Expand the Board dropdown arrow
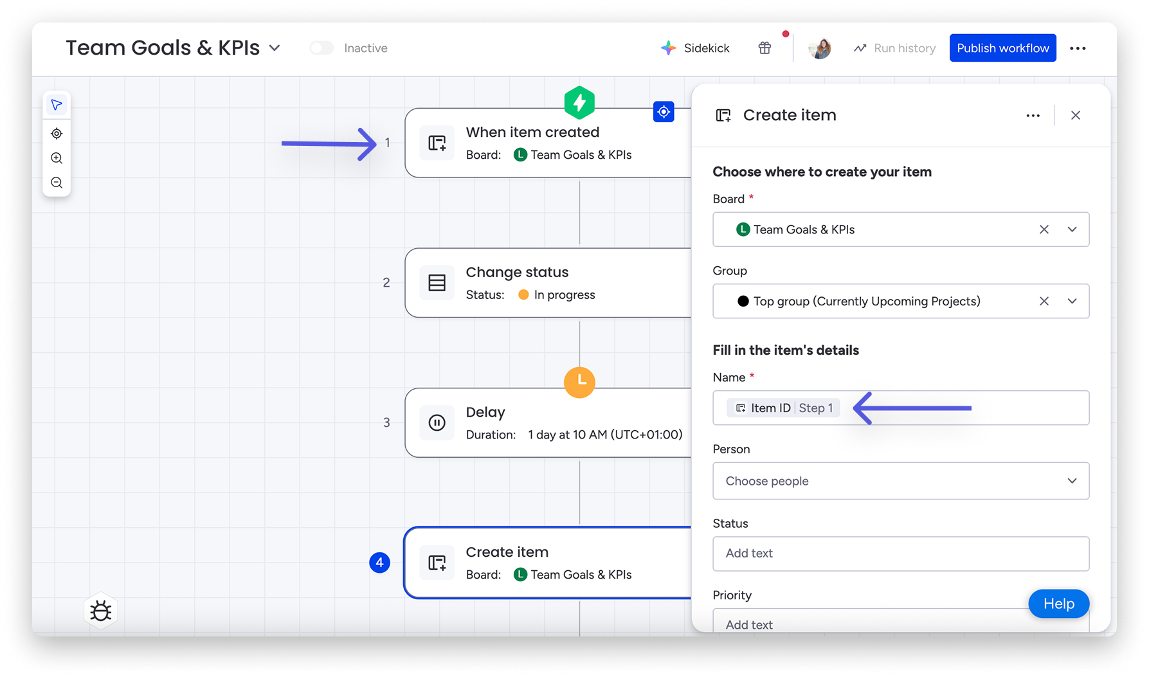The width and height of the screenshot is (1149, 677). click(x=1072, y=230)
